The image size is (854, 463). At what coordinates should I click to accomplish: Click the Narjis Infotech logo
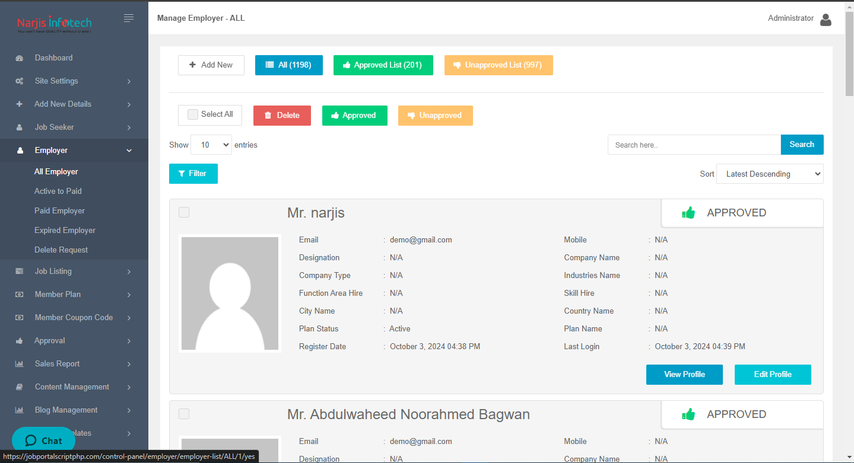click(54, 24)
